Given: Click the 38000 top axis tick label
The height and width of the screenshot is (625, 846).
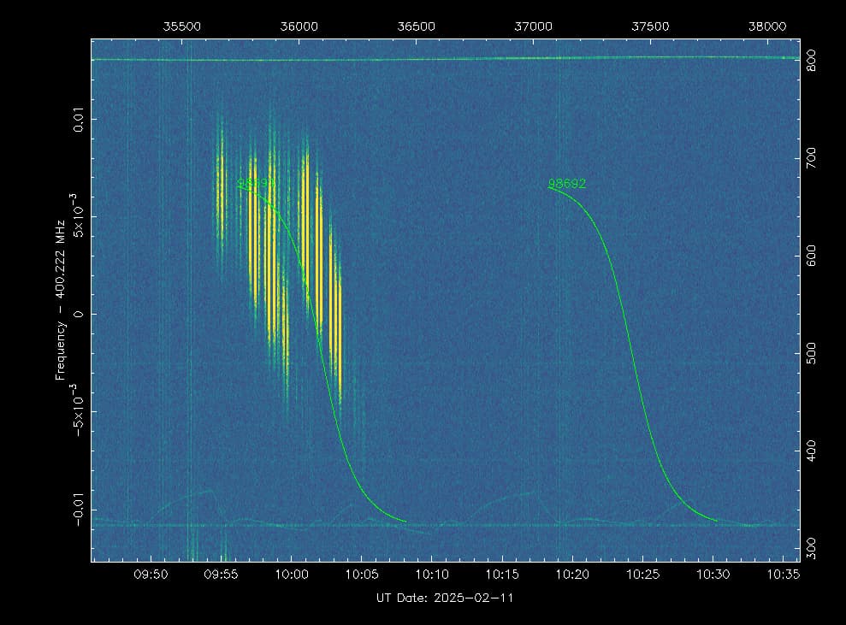Looking at the screenshot, I should [767, 27].
